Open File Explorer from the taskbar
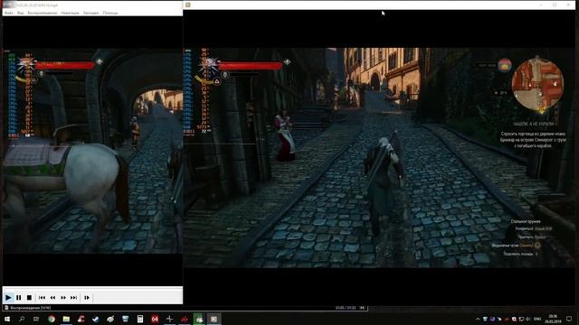579x325 pixels. pyautogui.click(x=66, y=319)
